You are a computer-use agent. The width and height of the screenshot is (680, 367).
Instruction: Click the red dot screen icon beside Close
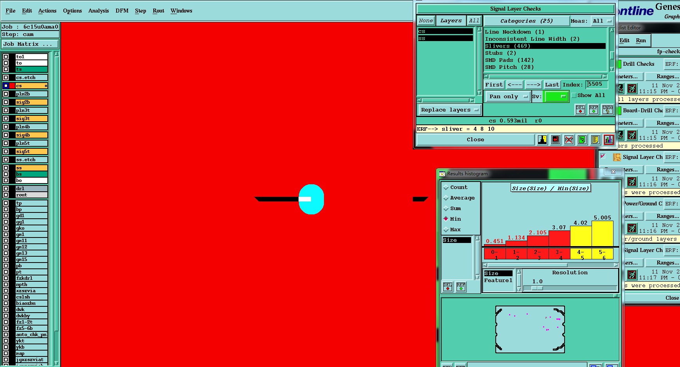point(556,140)
